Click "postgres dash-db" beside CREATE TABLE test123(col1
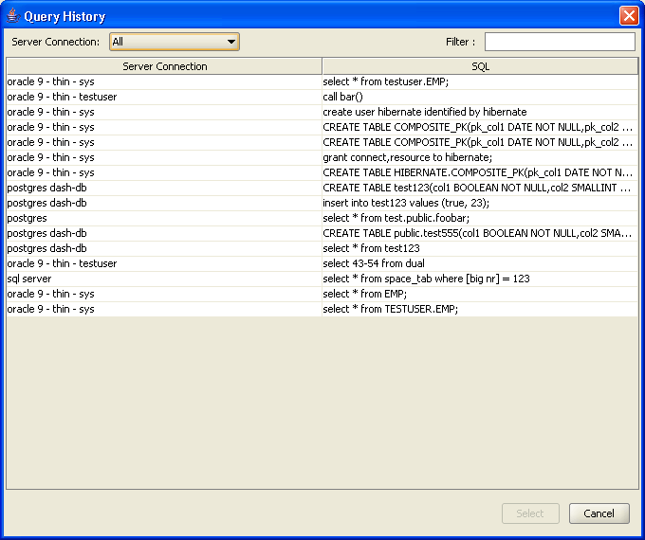Viewport: 645px width, 540px height. (164, 188)
